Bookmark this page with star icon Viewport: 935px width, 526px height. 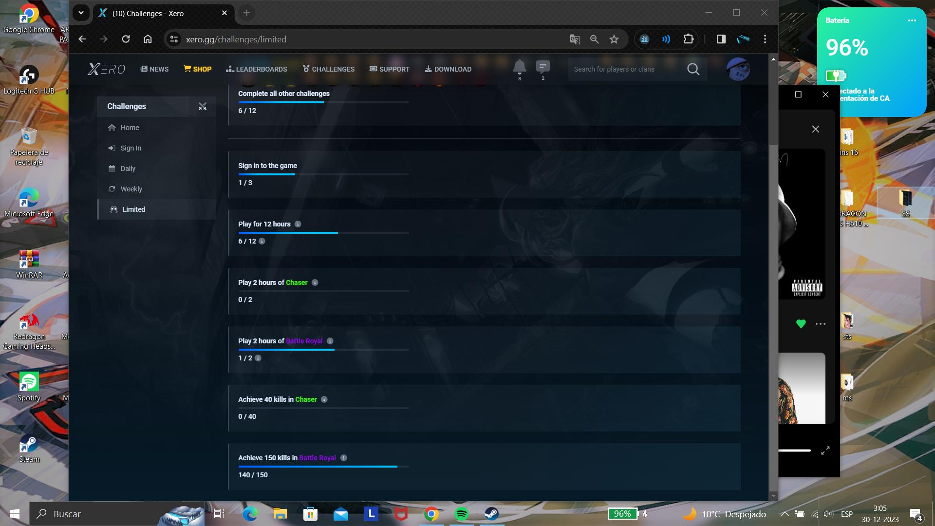pos(614,39)
